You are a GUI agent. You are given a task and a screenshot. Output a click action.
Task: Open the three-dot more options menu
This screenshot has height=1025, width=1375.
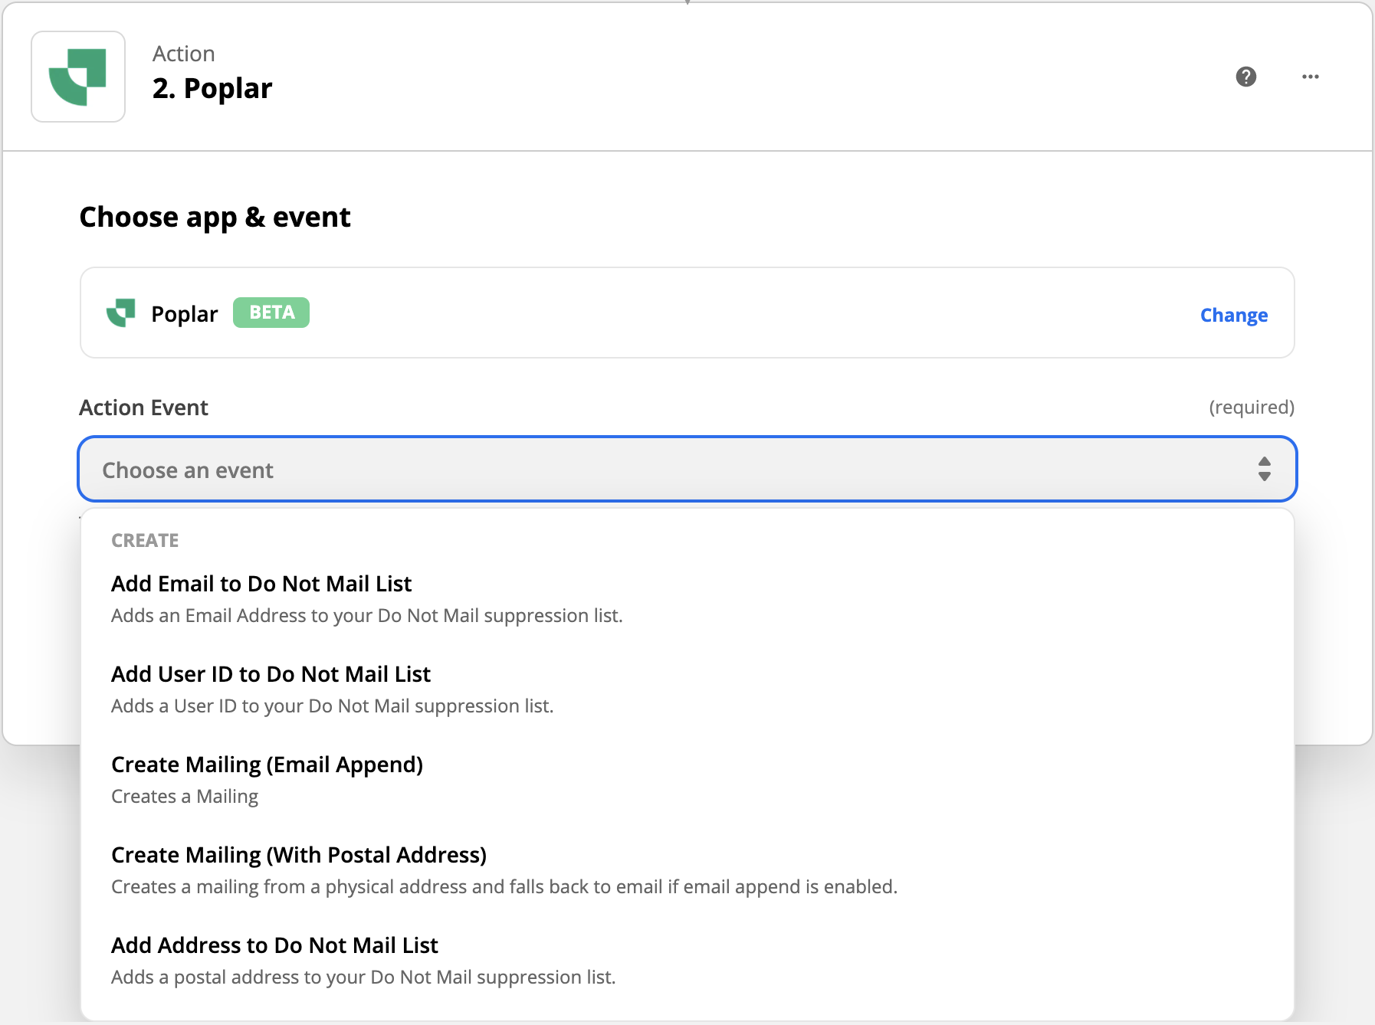(x=1310, y=77)
